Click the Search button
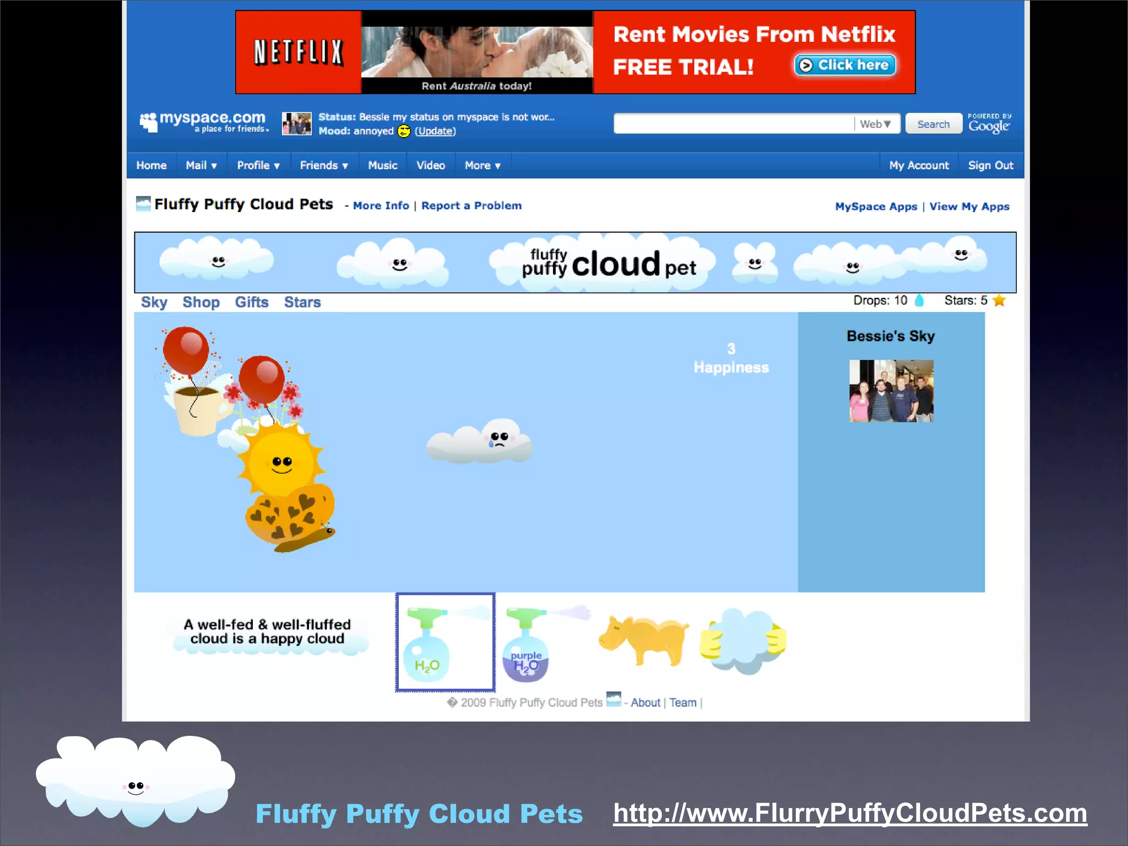 tap(934, 124)
